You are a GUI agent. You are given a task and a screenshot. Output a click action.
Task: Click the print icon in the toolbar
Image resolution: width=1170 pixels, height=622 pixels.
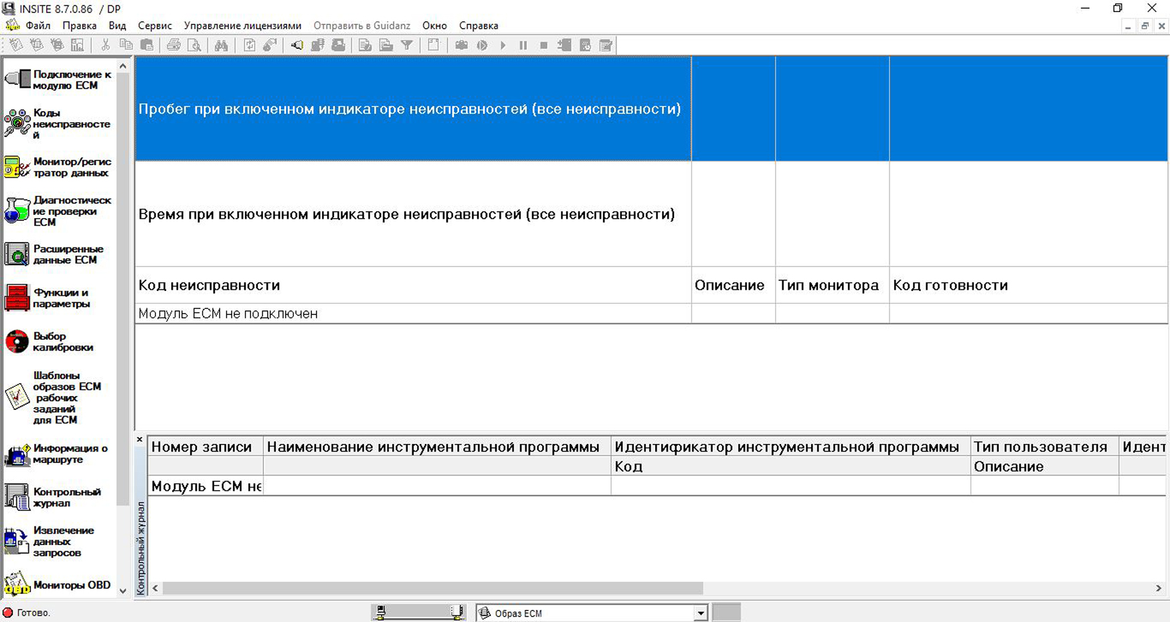coord(173,45)
